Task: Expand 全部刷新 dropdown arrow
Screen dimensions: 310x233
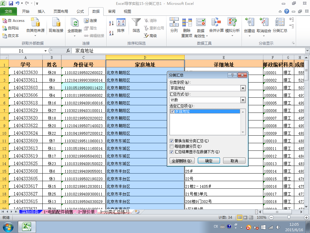Action: tap(75, 36)
